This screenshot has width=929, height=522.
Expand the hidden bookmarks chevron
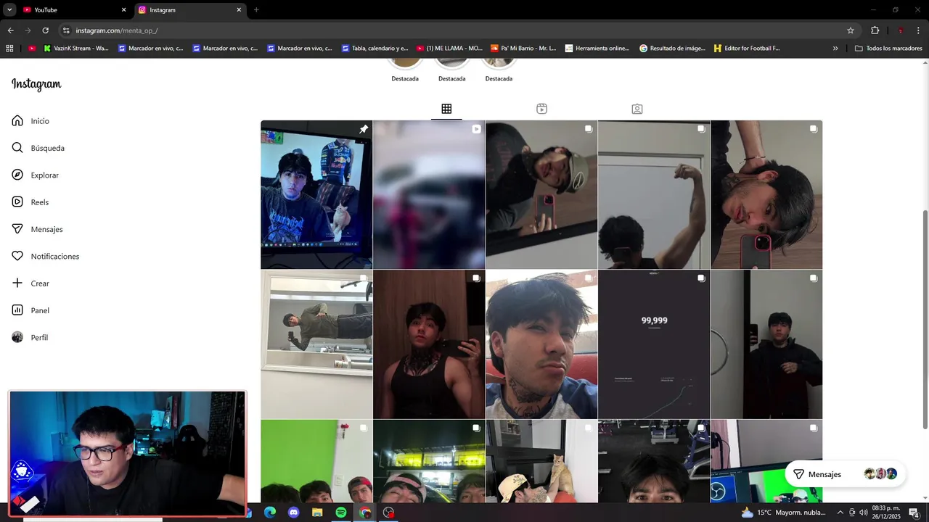835,49
